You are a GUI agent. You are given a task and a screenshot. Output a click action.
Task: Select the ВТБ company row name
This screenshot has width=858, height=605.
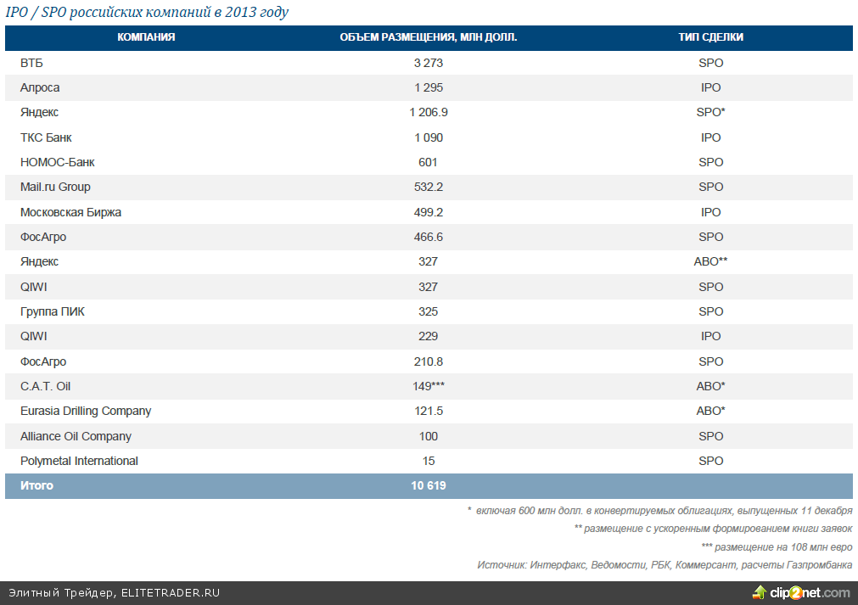pyautogui.click(x=31, y=63)
